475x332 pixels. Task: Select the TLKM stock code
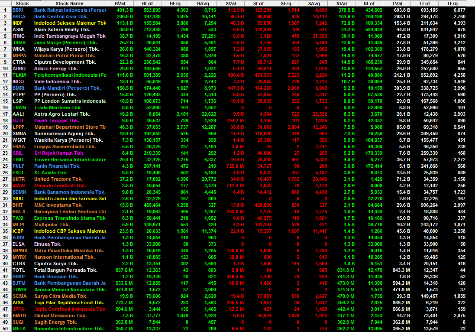19,75
